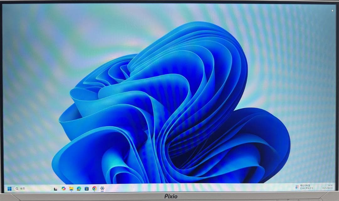Click the weather thermometer icon
Viewport: 339px width, 201px height.
[x=297, y=187]
